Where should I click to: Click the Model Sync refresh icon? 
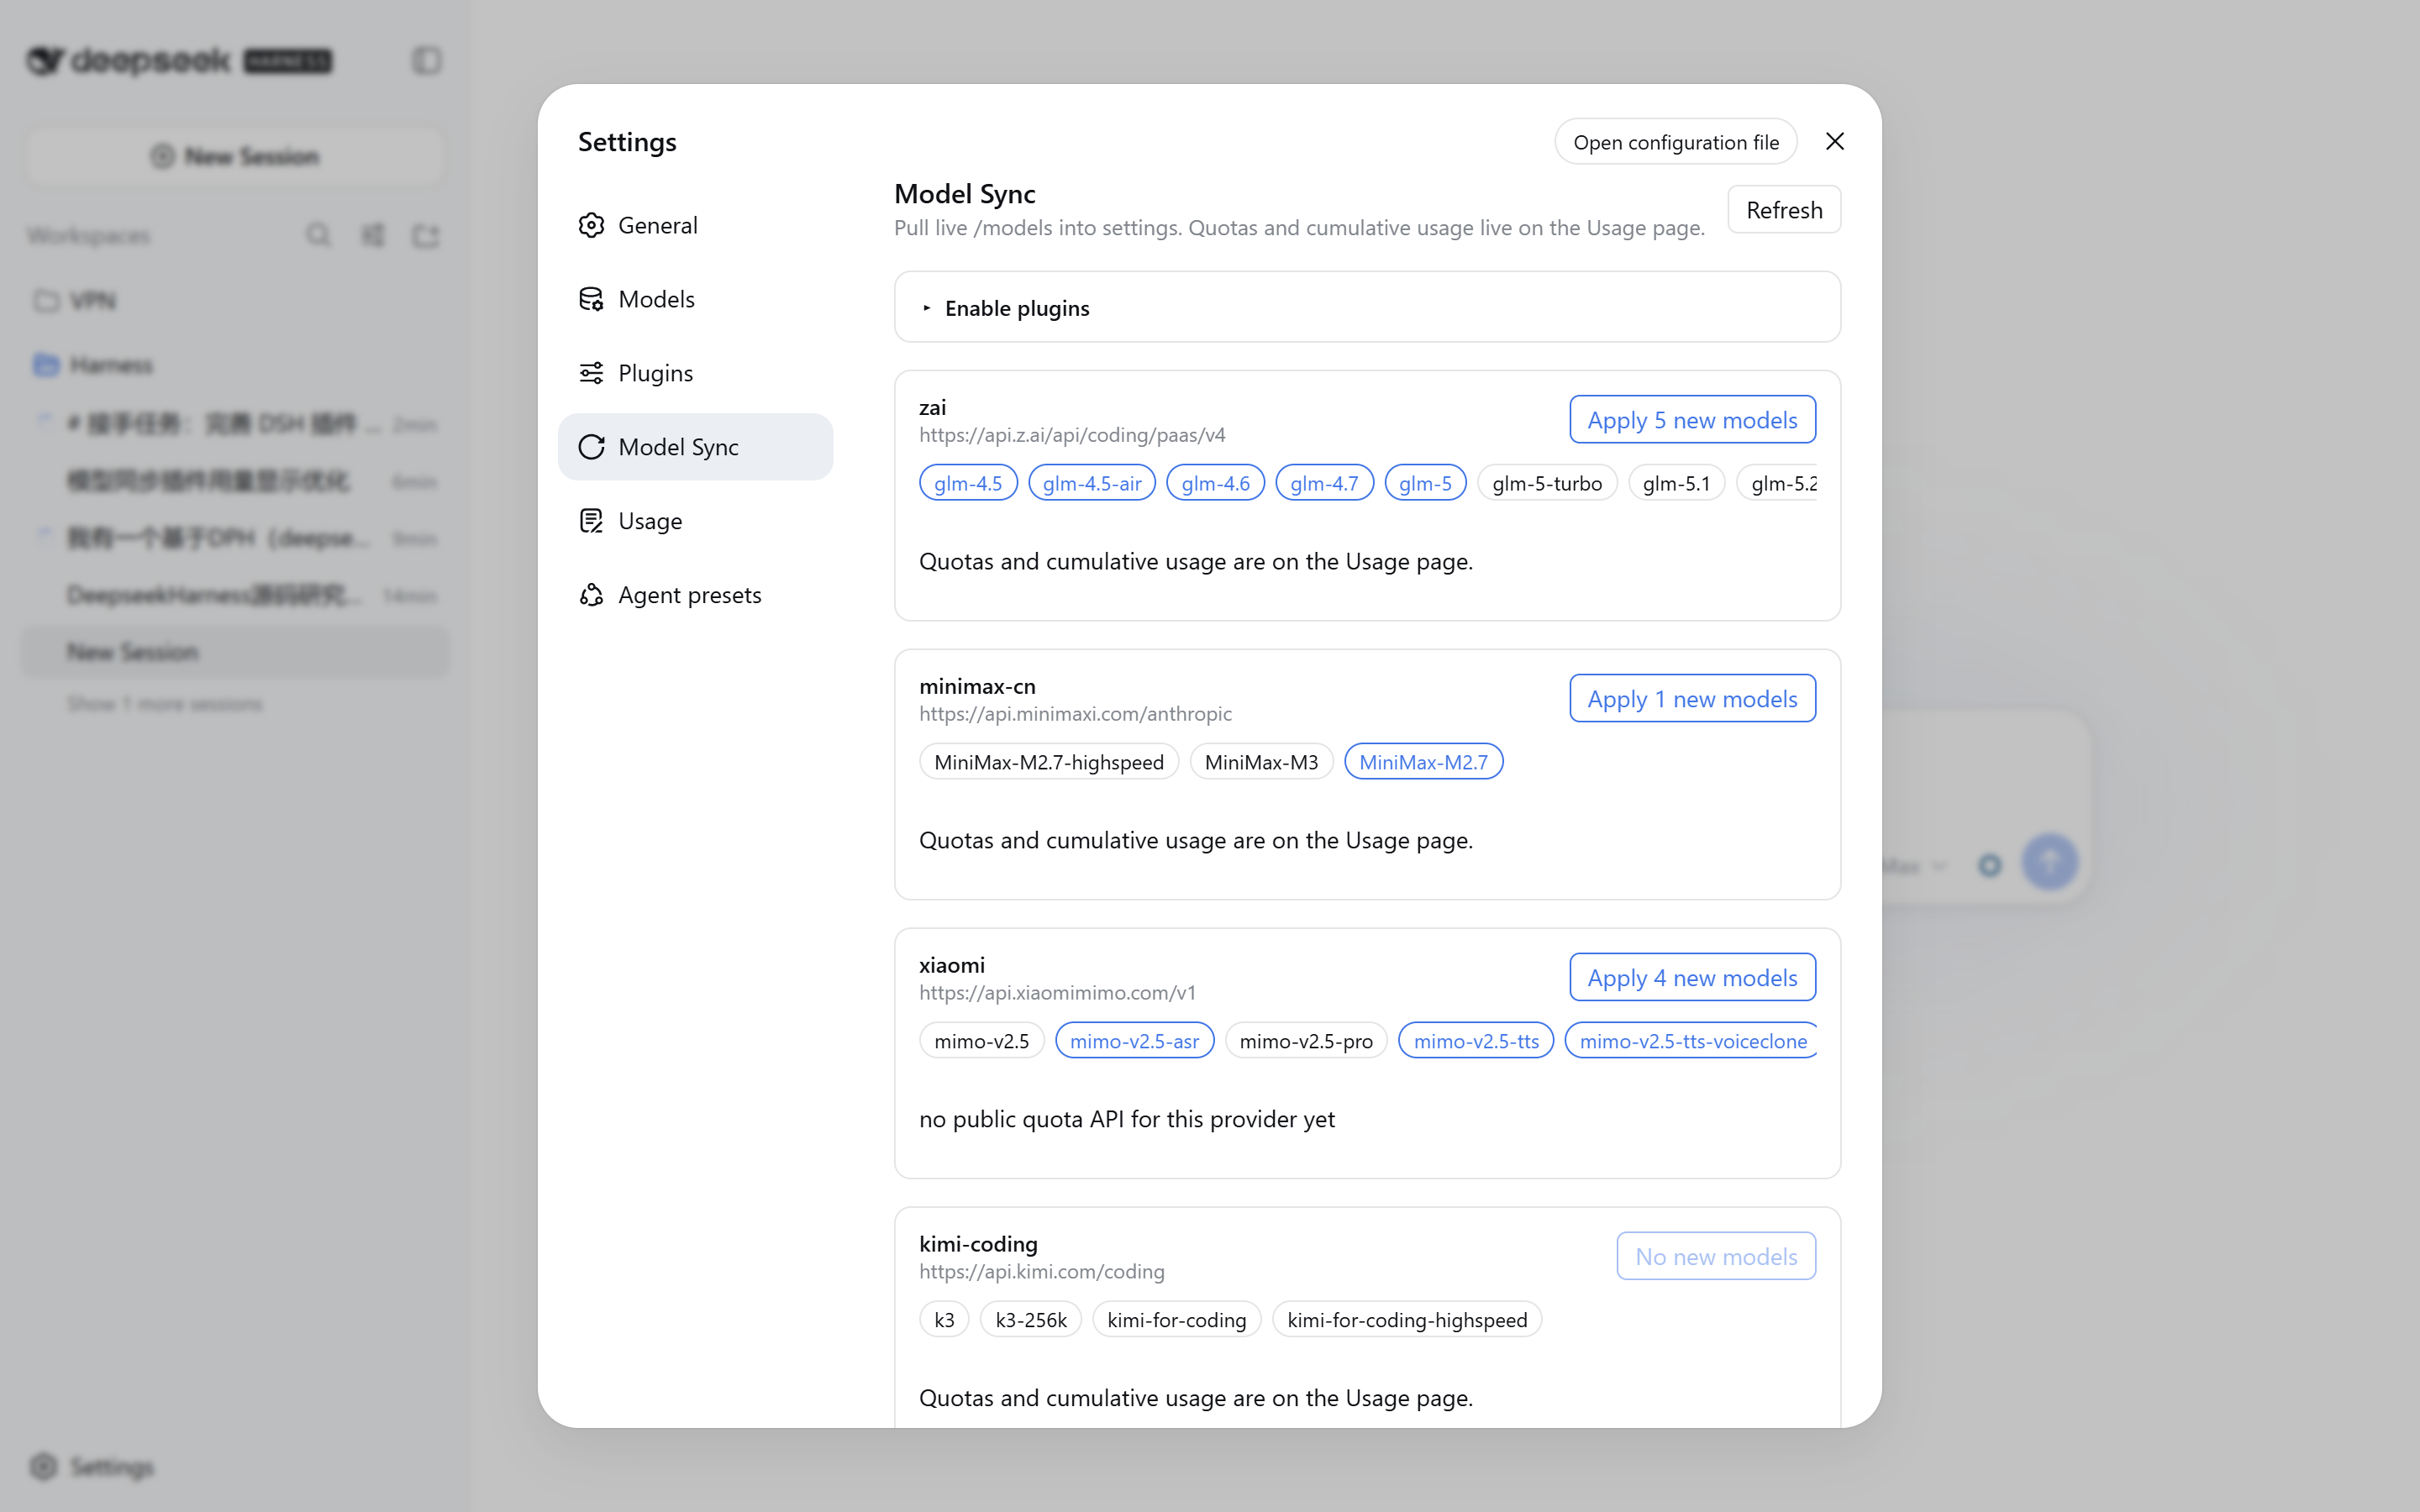tap(591, 447)
